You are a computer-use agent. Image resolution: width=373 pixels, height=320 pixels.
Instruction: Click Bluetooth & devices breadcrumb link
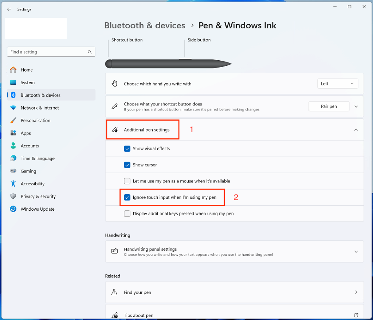(x=145, y=25)
